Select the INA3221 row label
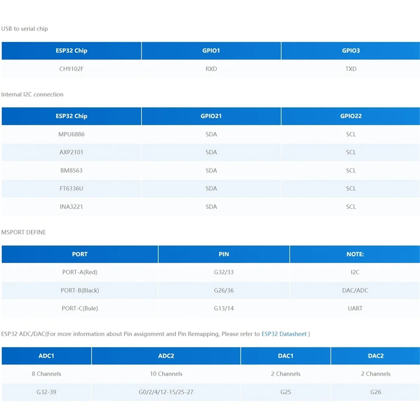 click(71, 206)
